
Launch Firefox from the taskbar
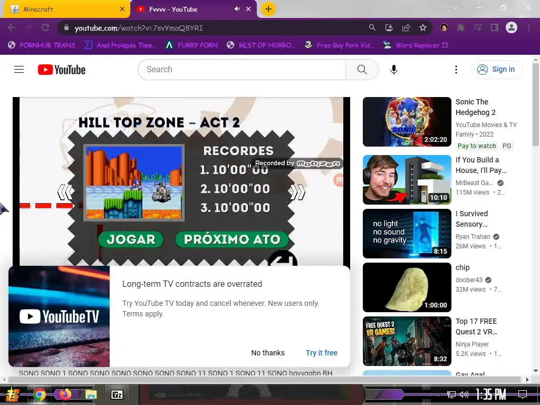(65, 394)
